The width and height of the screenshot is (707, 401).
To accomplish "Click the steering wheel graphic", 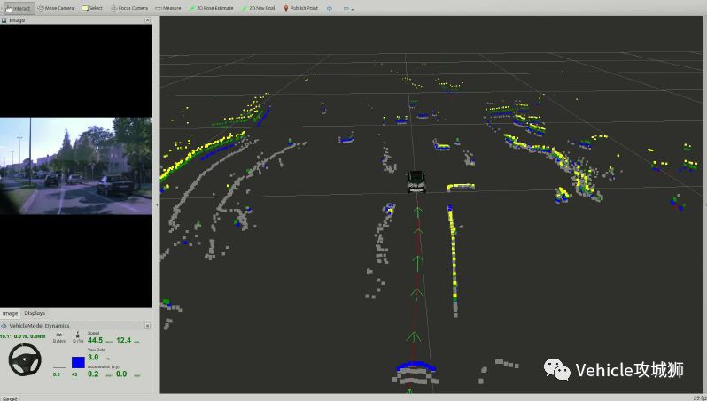I will point(25,359).
